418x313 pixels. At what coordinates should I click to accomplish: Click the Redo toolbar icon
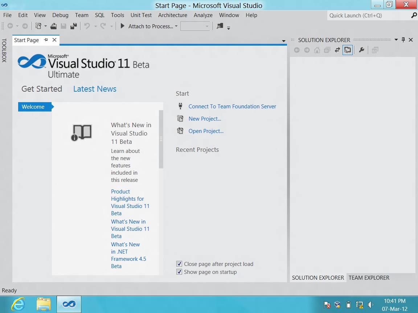103,26
